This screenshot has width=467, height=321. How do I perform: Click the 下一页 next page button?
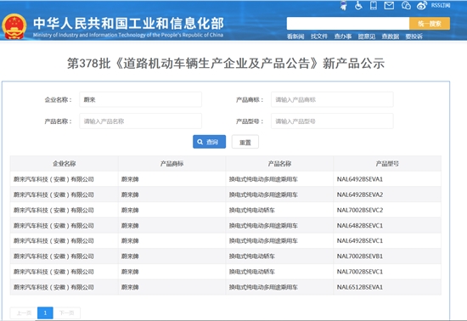coord(67,313)
